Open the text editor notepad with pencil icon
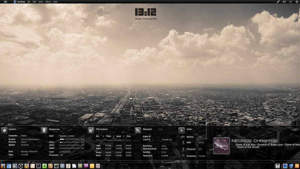 (x=68, y=166)
